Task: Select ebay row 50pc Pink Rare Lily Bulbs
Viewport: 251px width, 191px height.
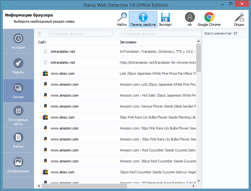Action: tap(118, 117)
